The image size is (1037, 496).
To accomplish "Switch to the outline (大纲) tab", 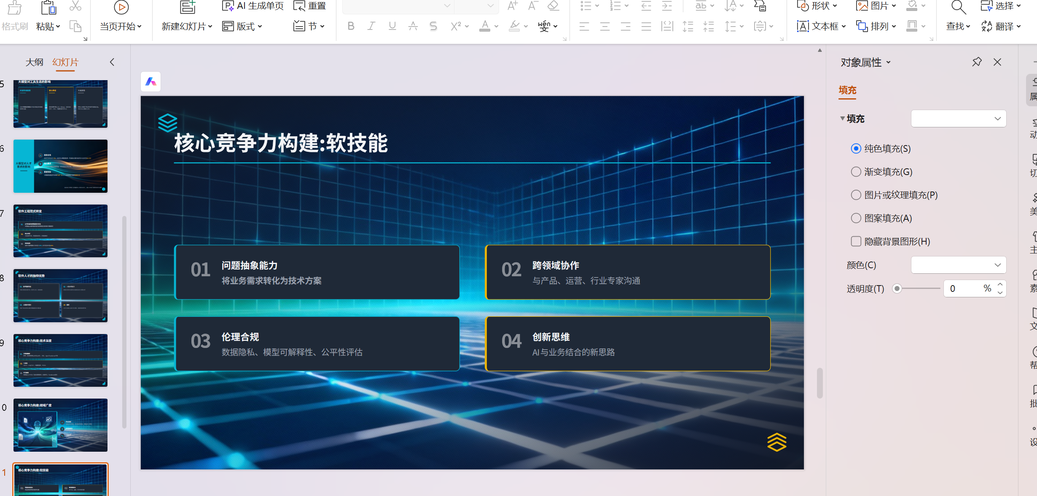I will [34, 62].
